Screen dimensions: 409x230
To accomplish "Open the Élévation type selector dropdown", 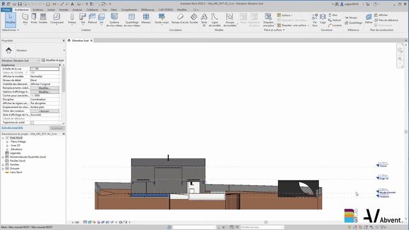I will point(64,50).
